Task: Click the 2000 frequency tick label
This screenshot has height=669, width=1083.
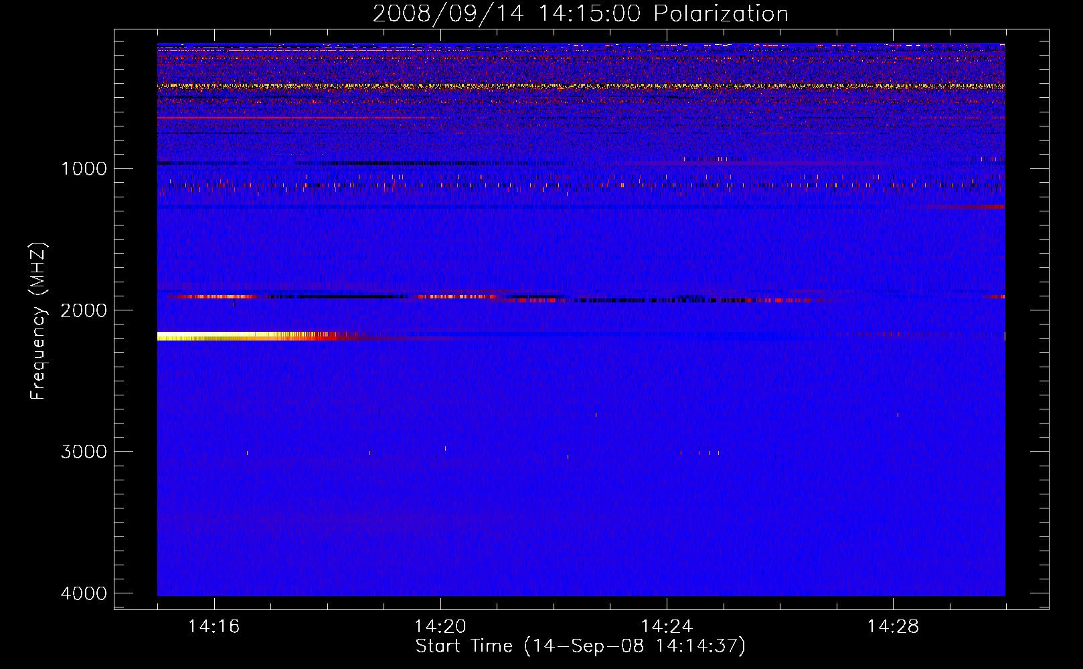Action: pos(84,310)
